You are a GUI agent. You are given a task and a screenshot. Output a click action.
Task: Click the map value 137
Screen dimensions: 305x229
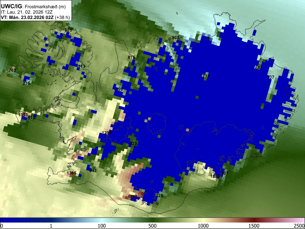pos(271,77)
